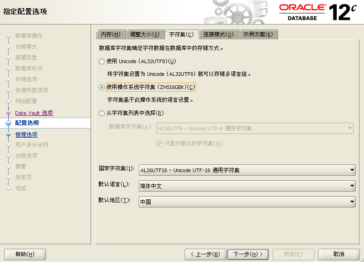Click text 字符集基于此操作系统的语言设置。
Screen dimensions: 364x262
pyautogui.click(x=150, y=100)
